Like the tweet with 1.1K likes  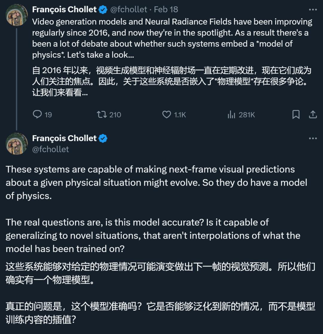pos(167,115)
